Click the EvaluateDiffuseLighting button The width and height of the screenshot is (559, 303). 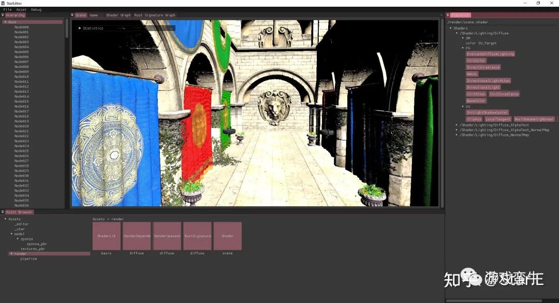490,54
